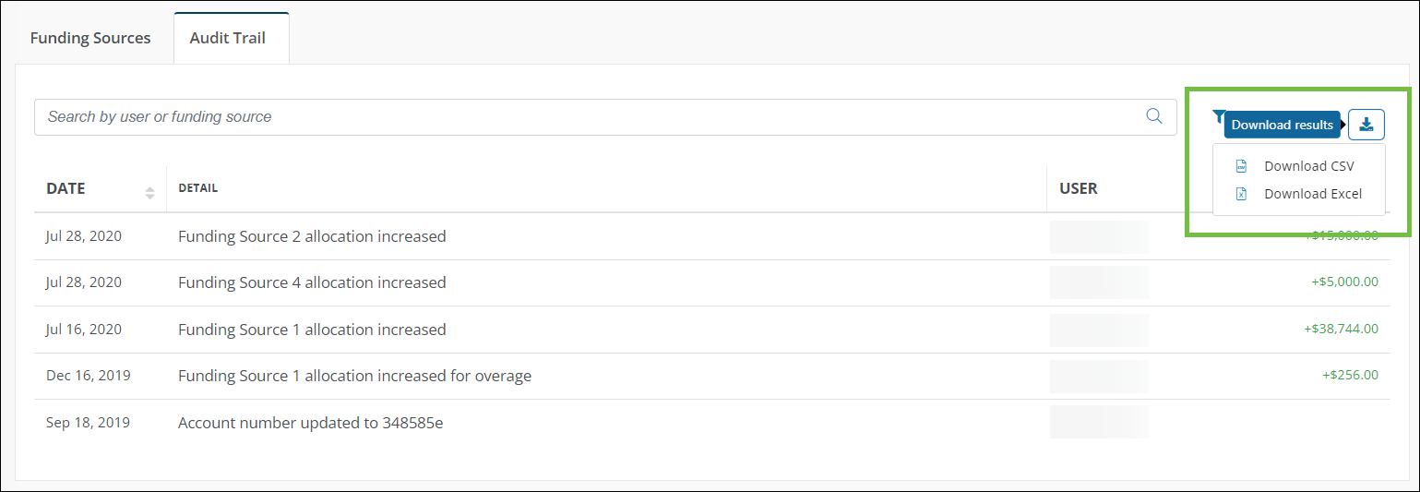Focus the search by user field
The width and height of the screenshot is (1420, 492).
click(x=605, y=116)
